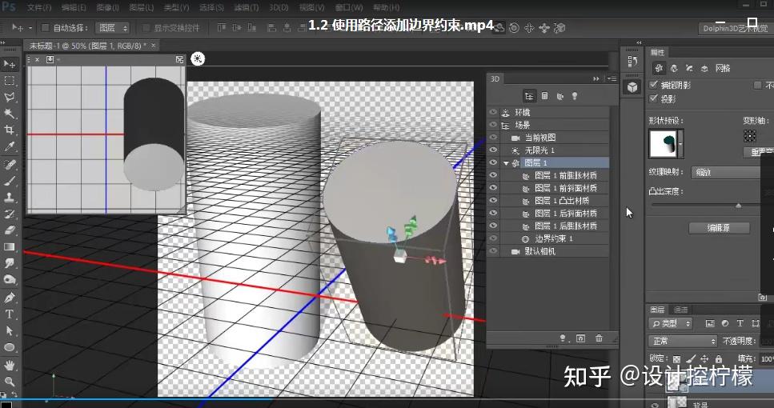Select the Magic Wand tool

10,114
